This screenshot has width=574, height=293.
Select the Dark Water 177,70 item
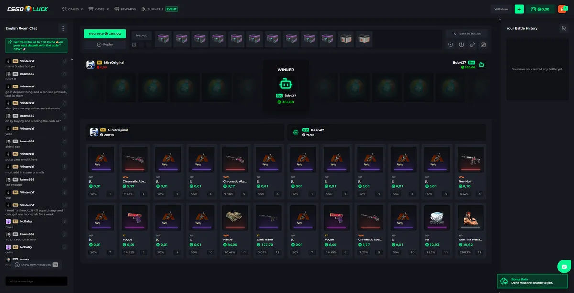point(268,230)
